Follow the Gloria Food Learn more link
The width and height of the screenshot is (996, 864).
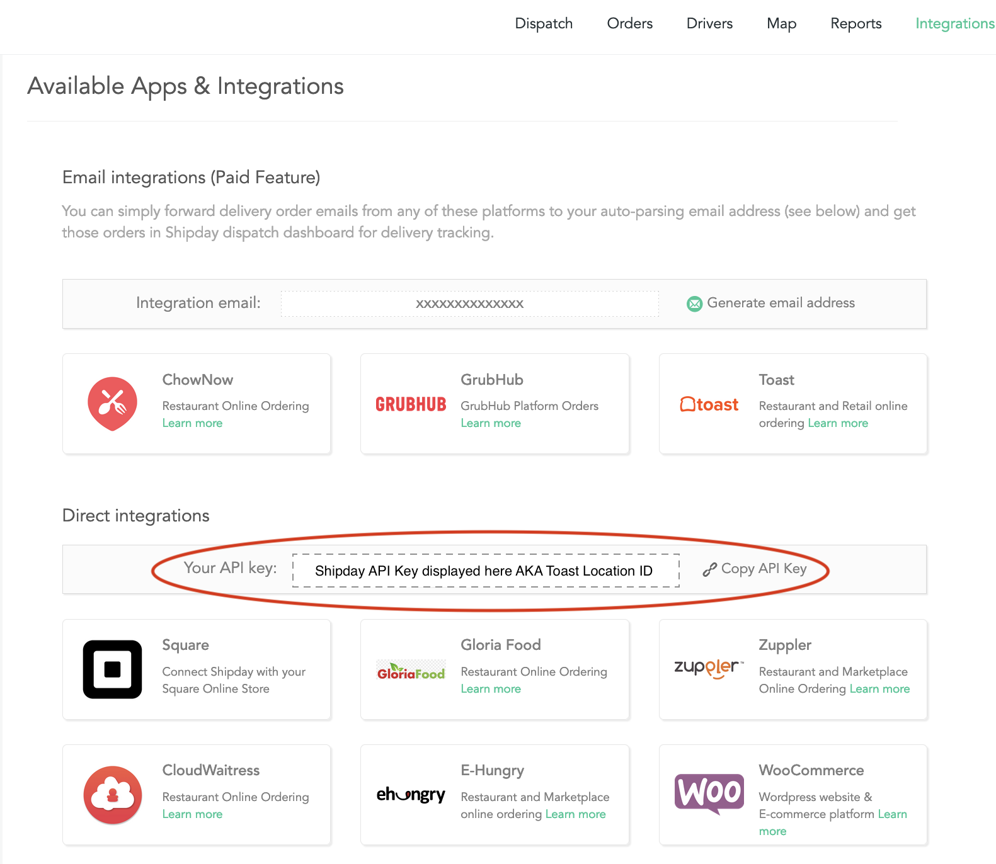click(x=490, y=689)
